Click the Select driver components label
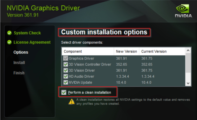197x120 pixels. 82,42
